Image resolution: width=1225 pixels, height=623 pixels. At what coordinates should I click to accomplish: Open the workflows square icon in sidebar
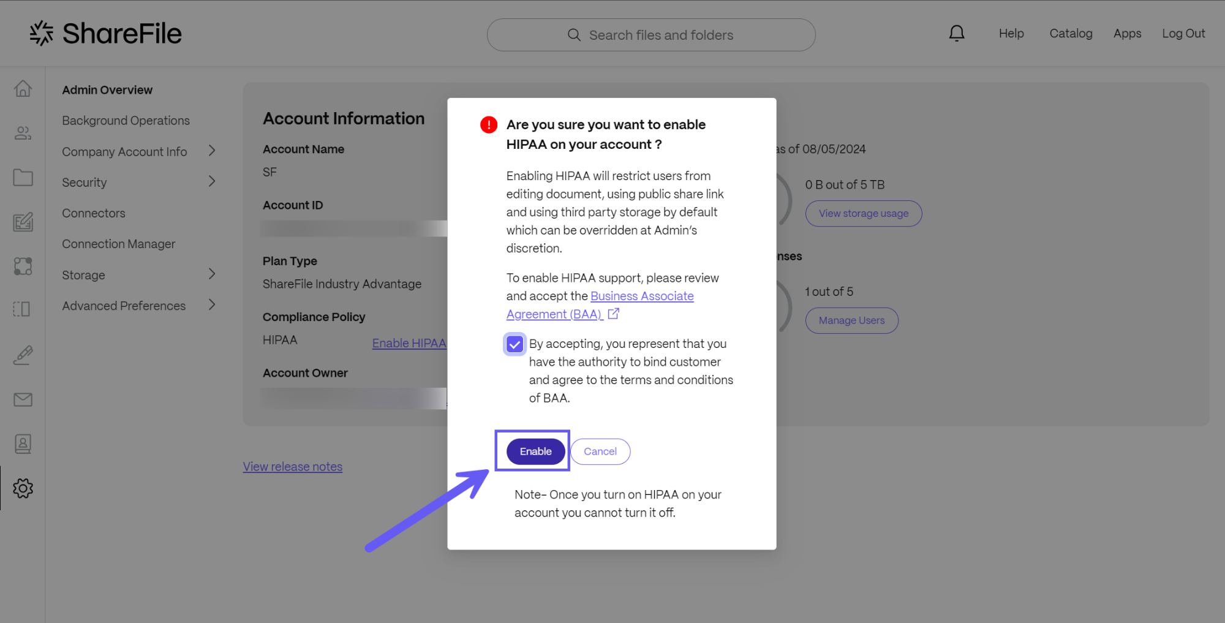click(x=23, y=266)
